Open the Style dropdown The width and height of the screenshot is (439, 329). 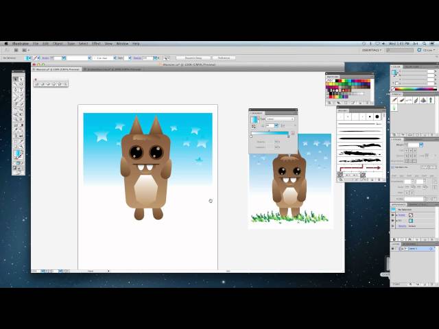tap(130, 58)
